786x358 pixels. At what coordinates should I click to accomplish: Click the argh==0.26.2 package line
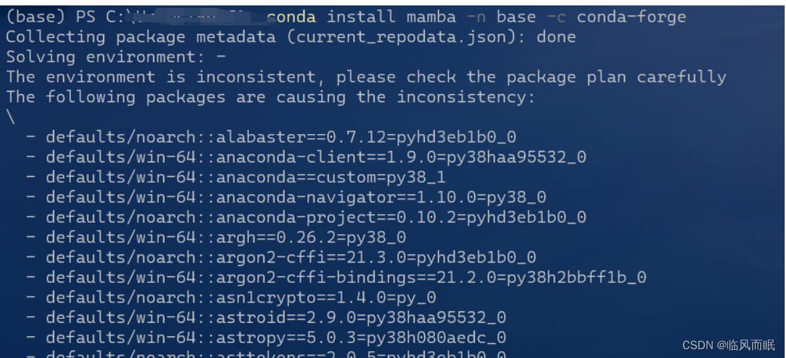pos(216,238)
